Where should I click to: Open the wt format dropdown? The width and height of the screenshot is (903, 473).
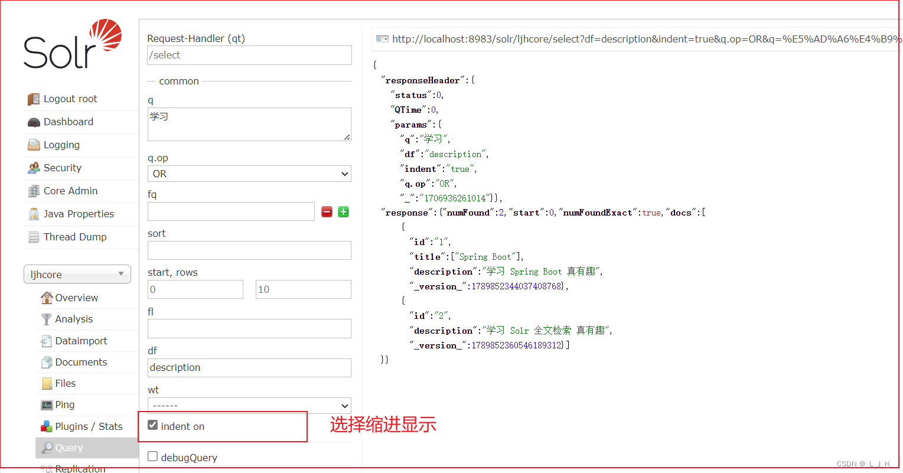coord(249,406)
